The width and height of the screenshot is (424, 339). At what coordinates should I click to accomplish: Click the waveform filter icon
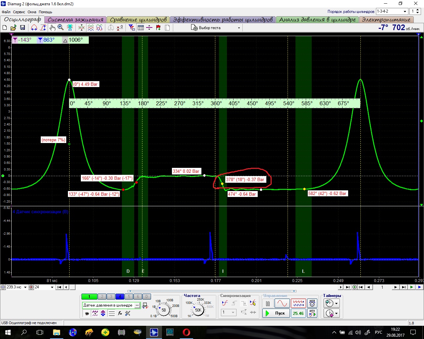[x=95, y=313]
